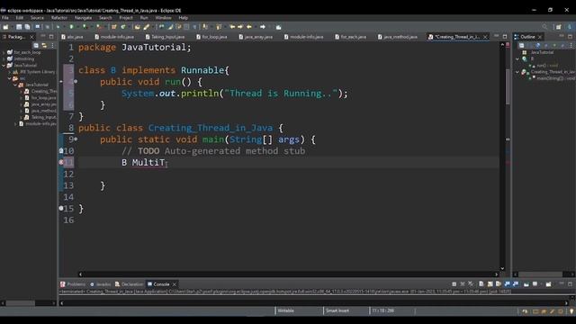
Task: Open the Refactor menu
Action: [x=59, y=18]
